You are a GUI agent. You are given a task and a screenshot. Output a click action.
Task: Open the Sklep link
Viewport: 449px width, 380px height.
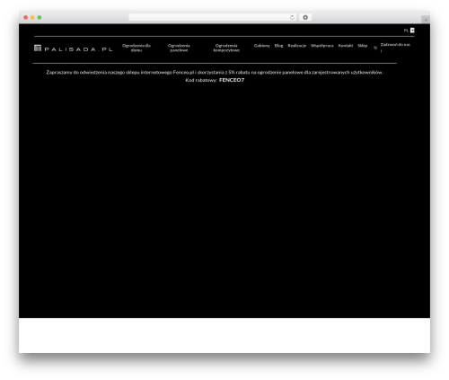pos(362,46)
